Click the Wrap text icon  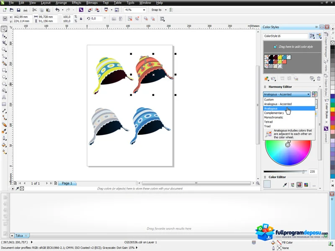point(162,19)
